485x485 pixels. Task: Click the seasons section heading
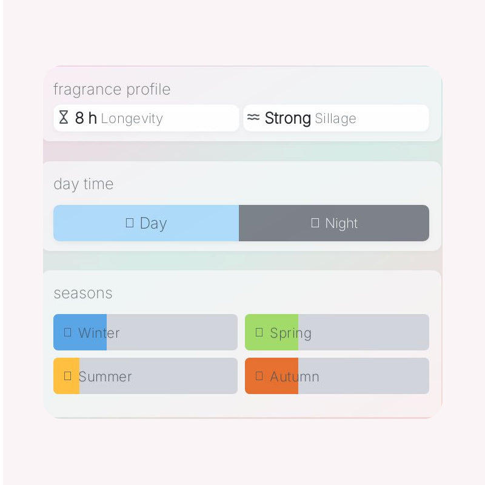coord(83,293)
